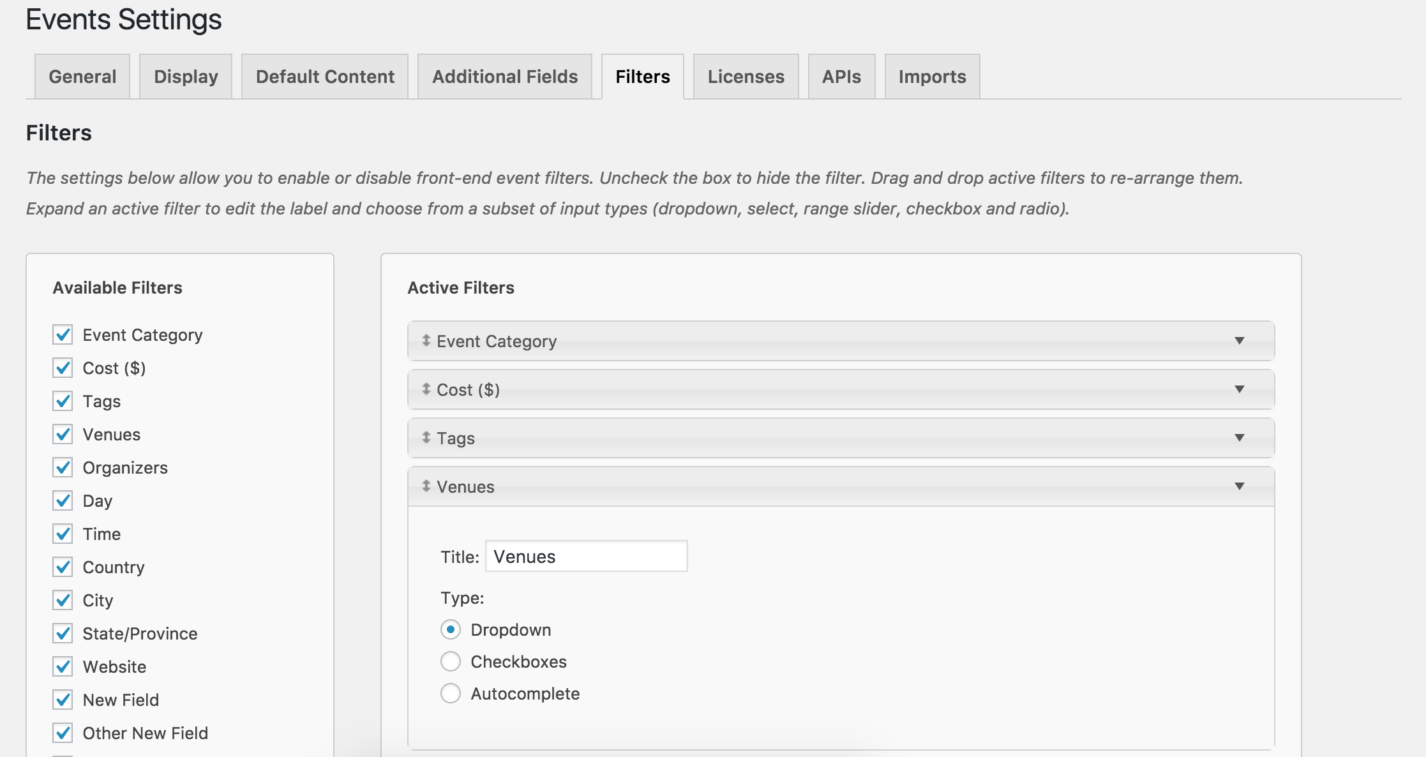Uncheck the Country filter checkbox
This screenshot has height=757, width=1426.
point(63,567)
